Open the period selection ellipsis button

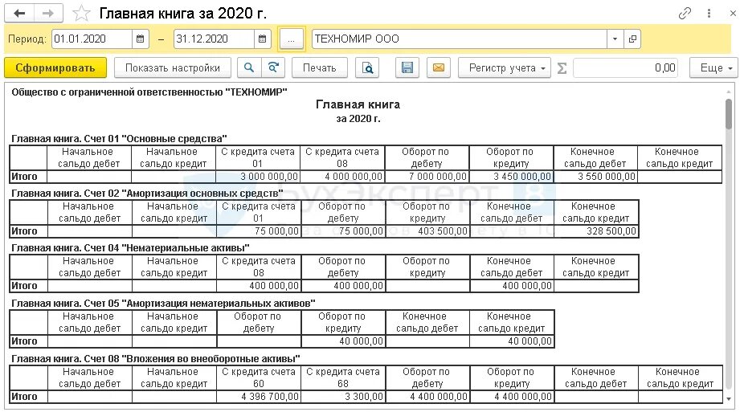click(291, 39)
